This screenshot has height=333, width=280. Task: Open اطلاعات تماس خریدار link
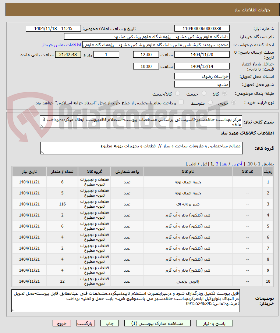pos(61,45)
